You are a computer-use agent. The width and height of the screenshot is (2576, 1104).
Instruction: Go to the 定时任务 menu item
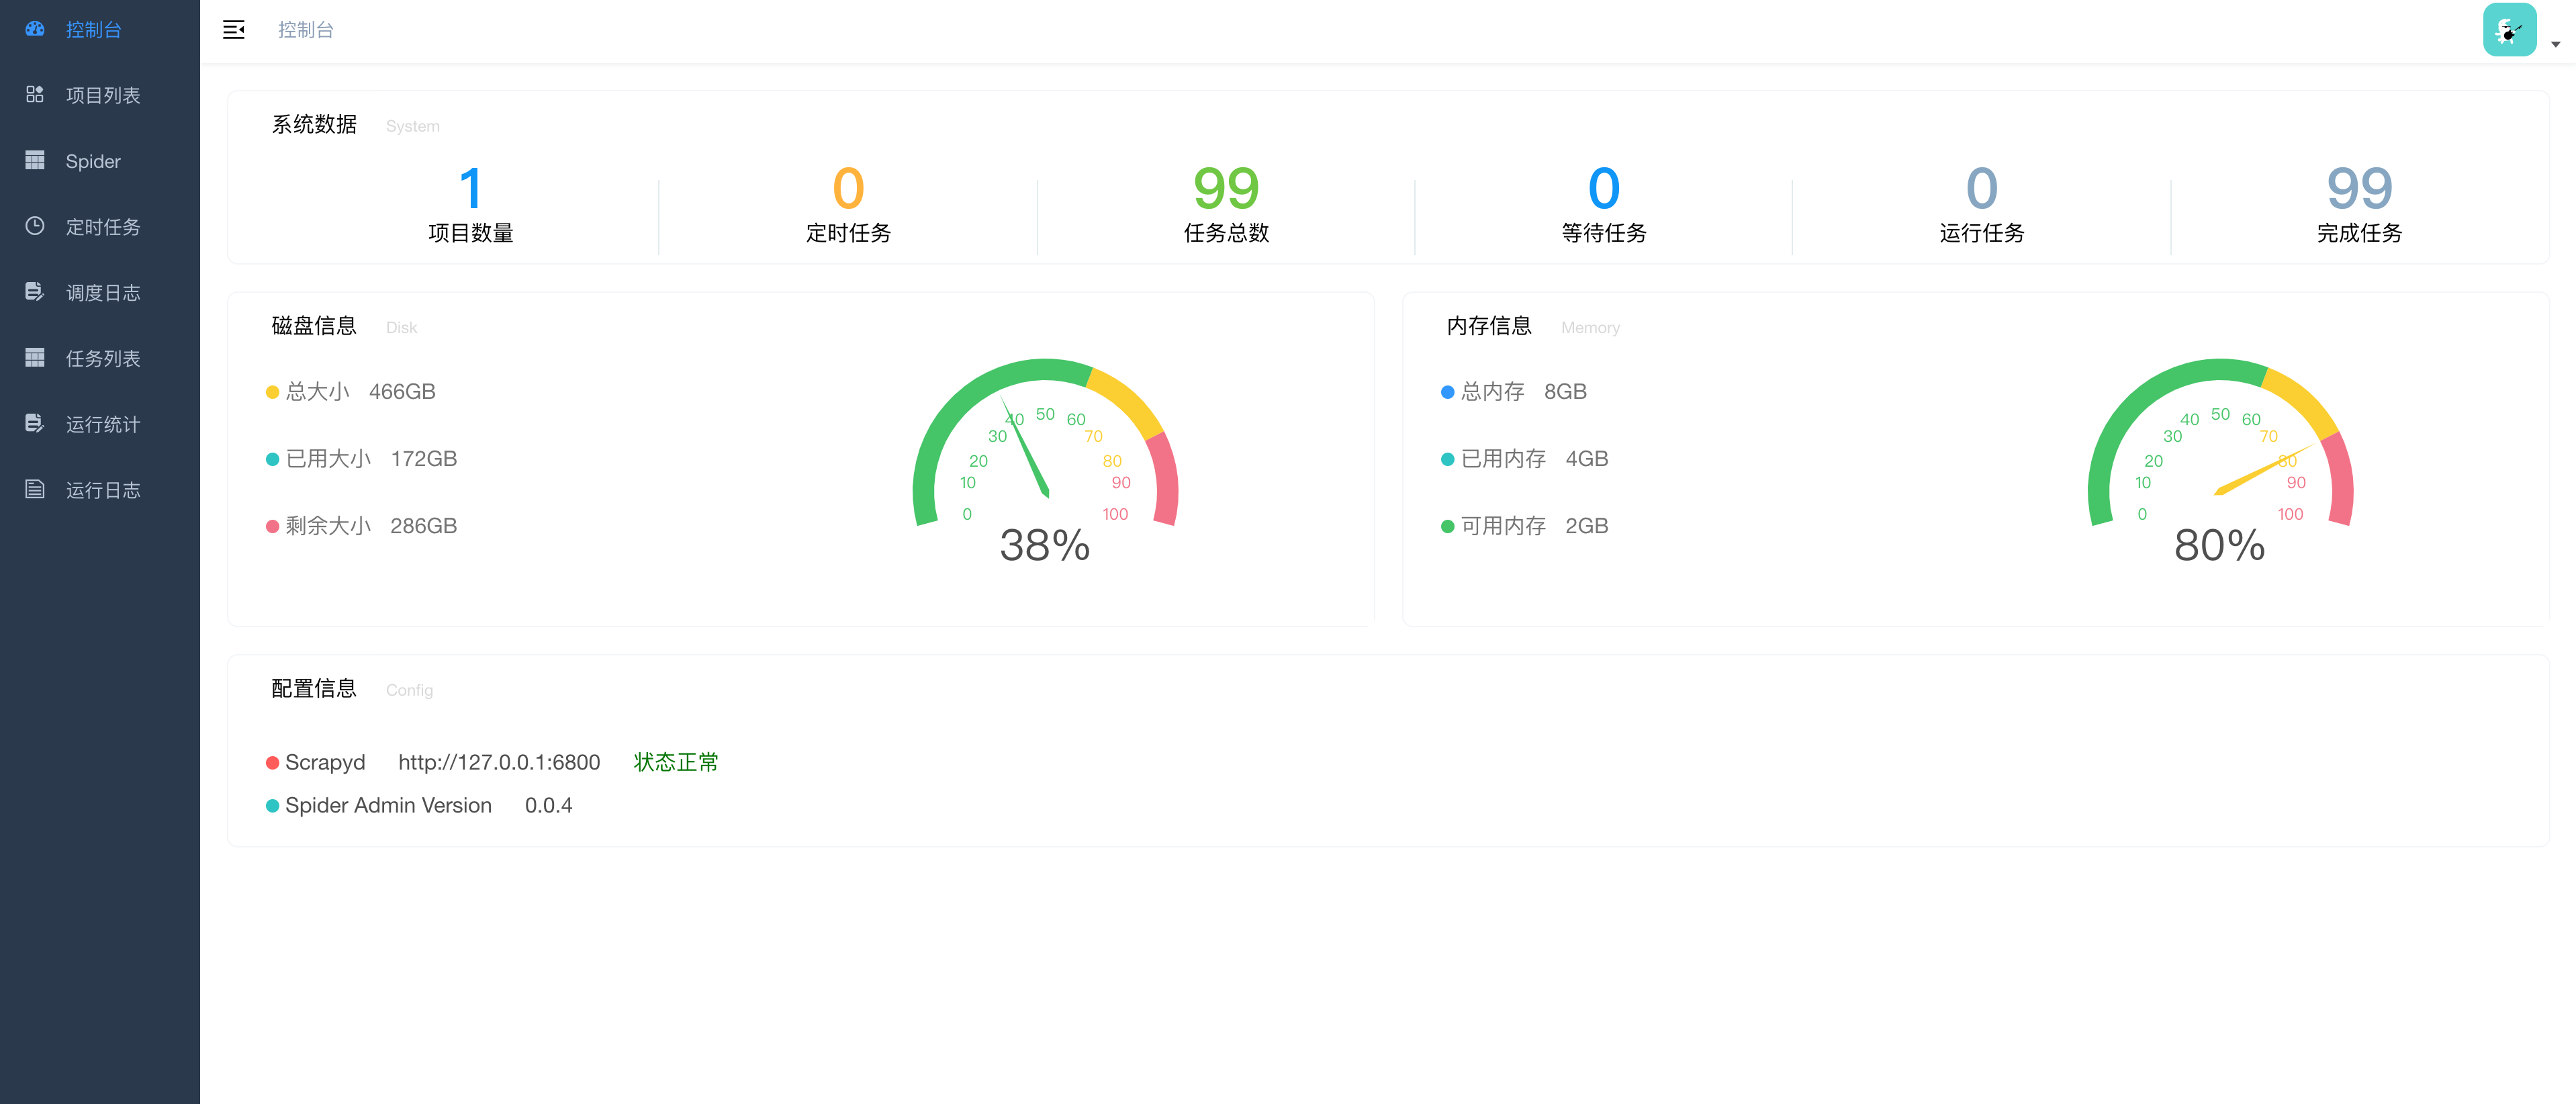pos(103,227)
